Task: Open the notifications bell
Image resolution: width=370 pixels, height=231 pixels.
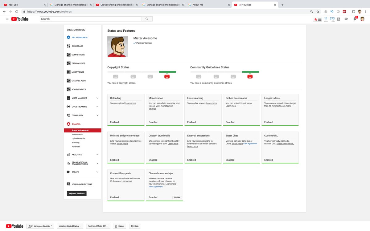Action: (x=355, y=19)
